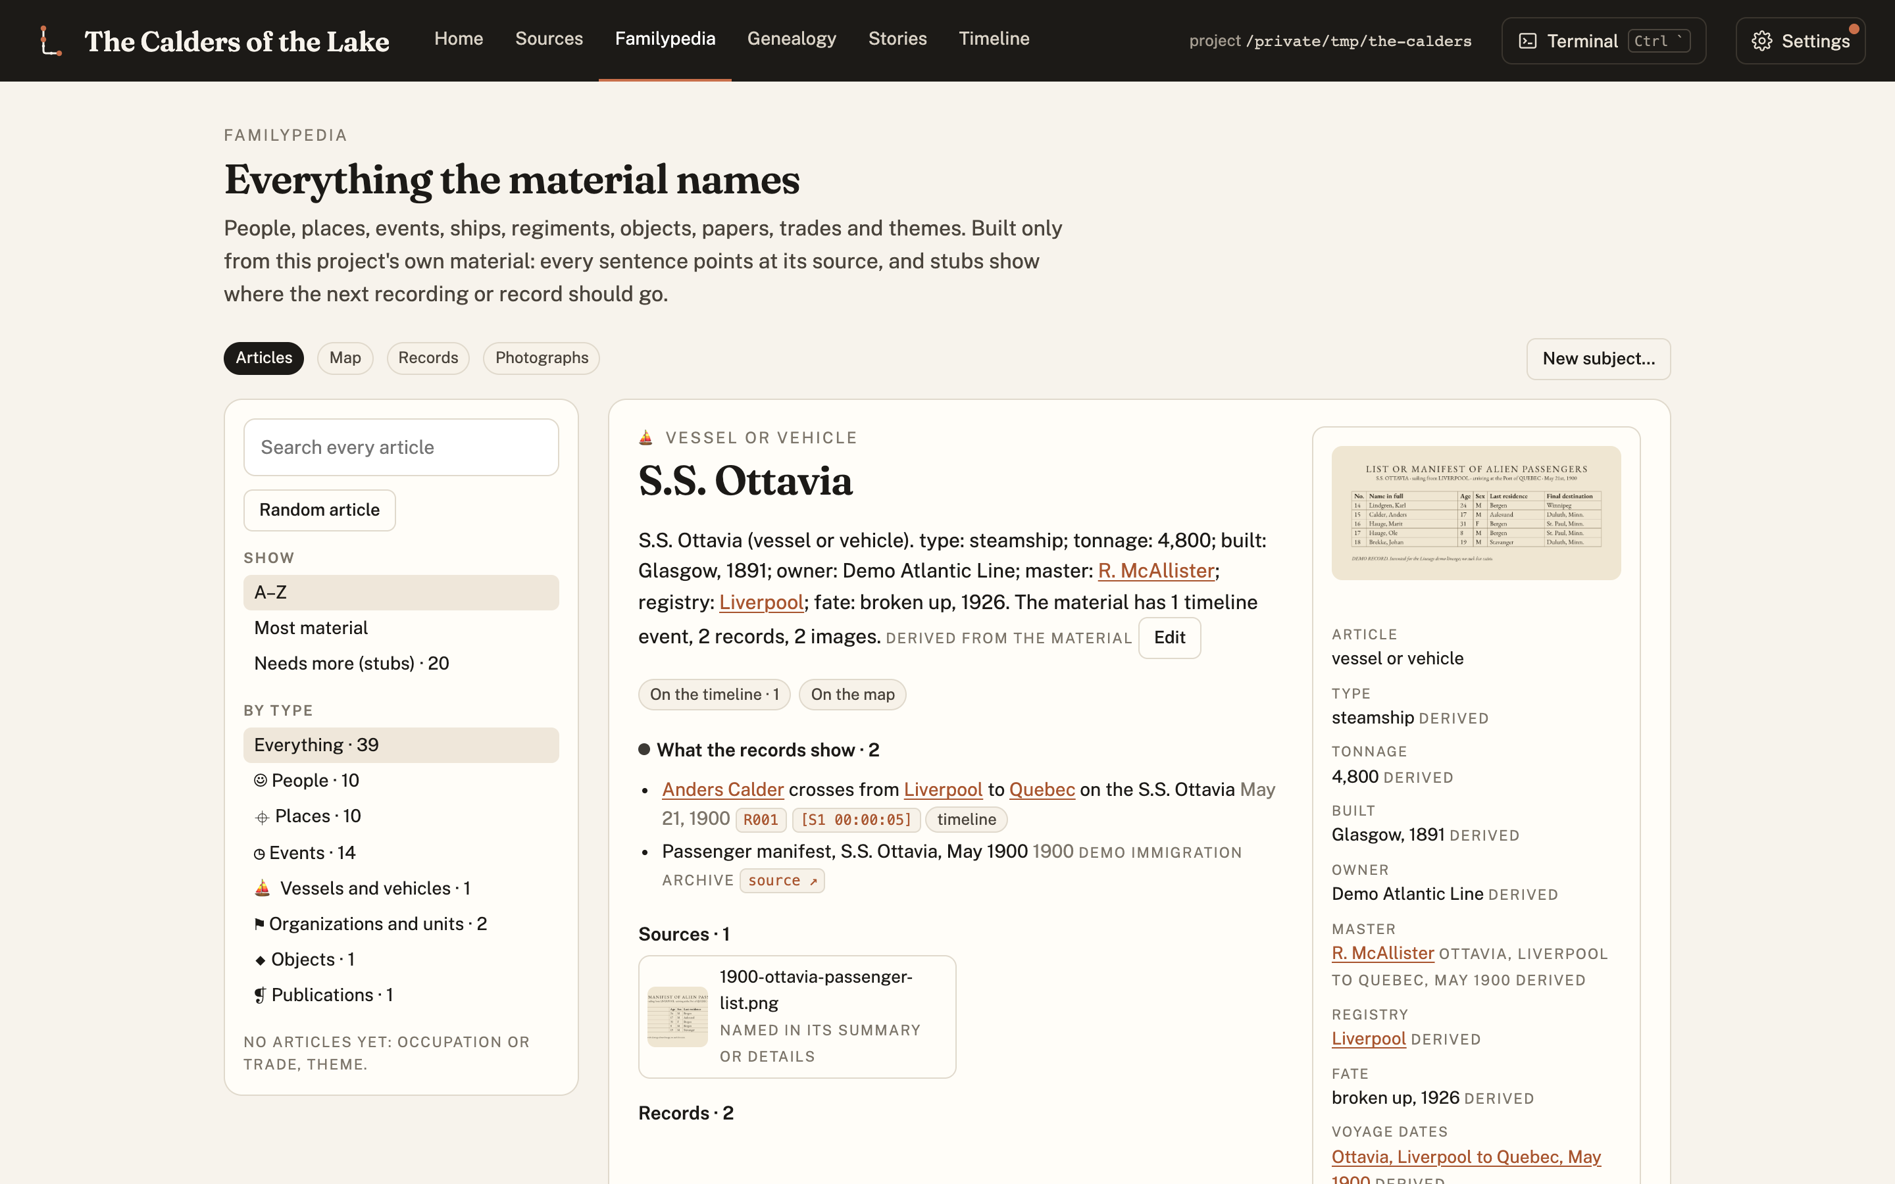
Task: Open the Sources nav item
Action: (549, 38)
